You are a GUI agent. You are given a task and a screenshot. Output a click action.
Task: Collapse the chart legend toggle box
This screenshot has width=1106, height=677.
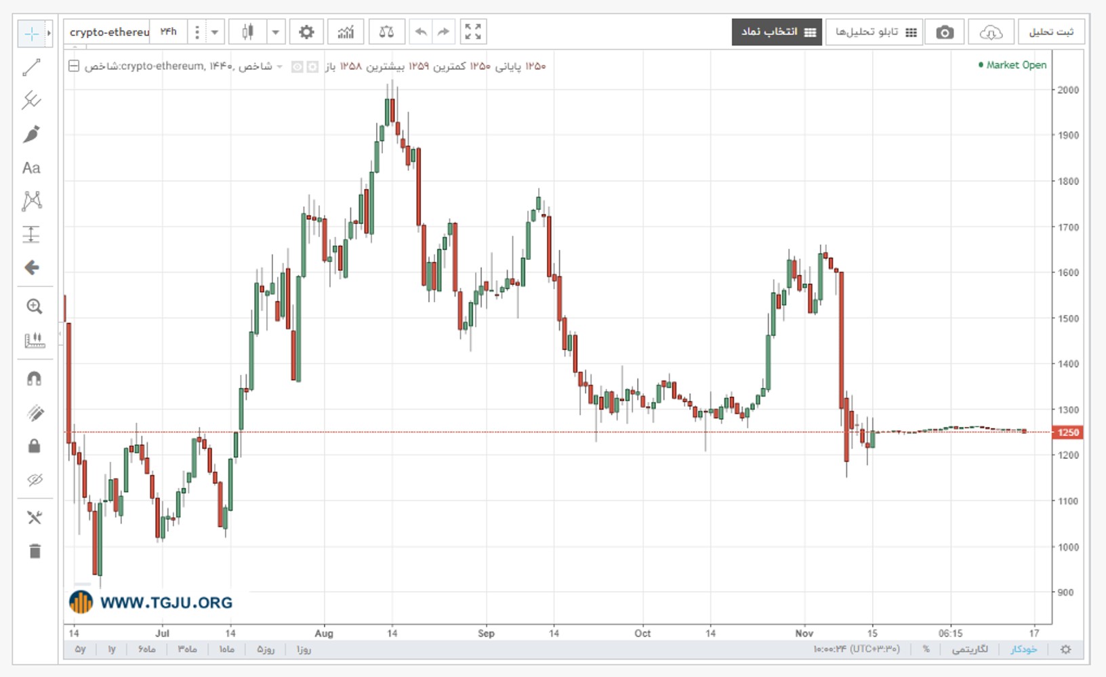click(74, 66)
